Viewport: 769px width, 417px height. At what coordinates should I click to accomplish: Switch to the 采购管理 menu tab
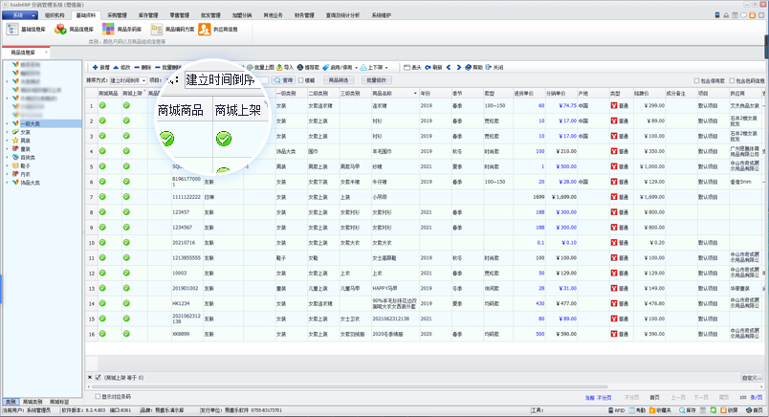(116, 15)
